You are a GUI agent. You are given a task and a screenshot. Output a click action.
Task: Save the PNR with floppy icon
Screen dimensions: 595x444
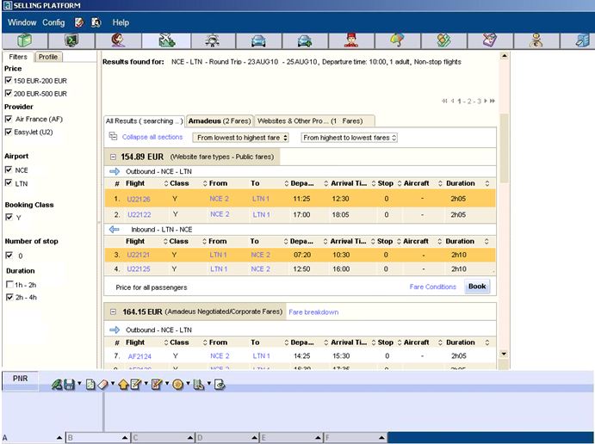pos(69,385)
